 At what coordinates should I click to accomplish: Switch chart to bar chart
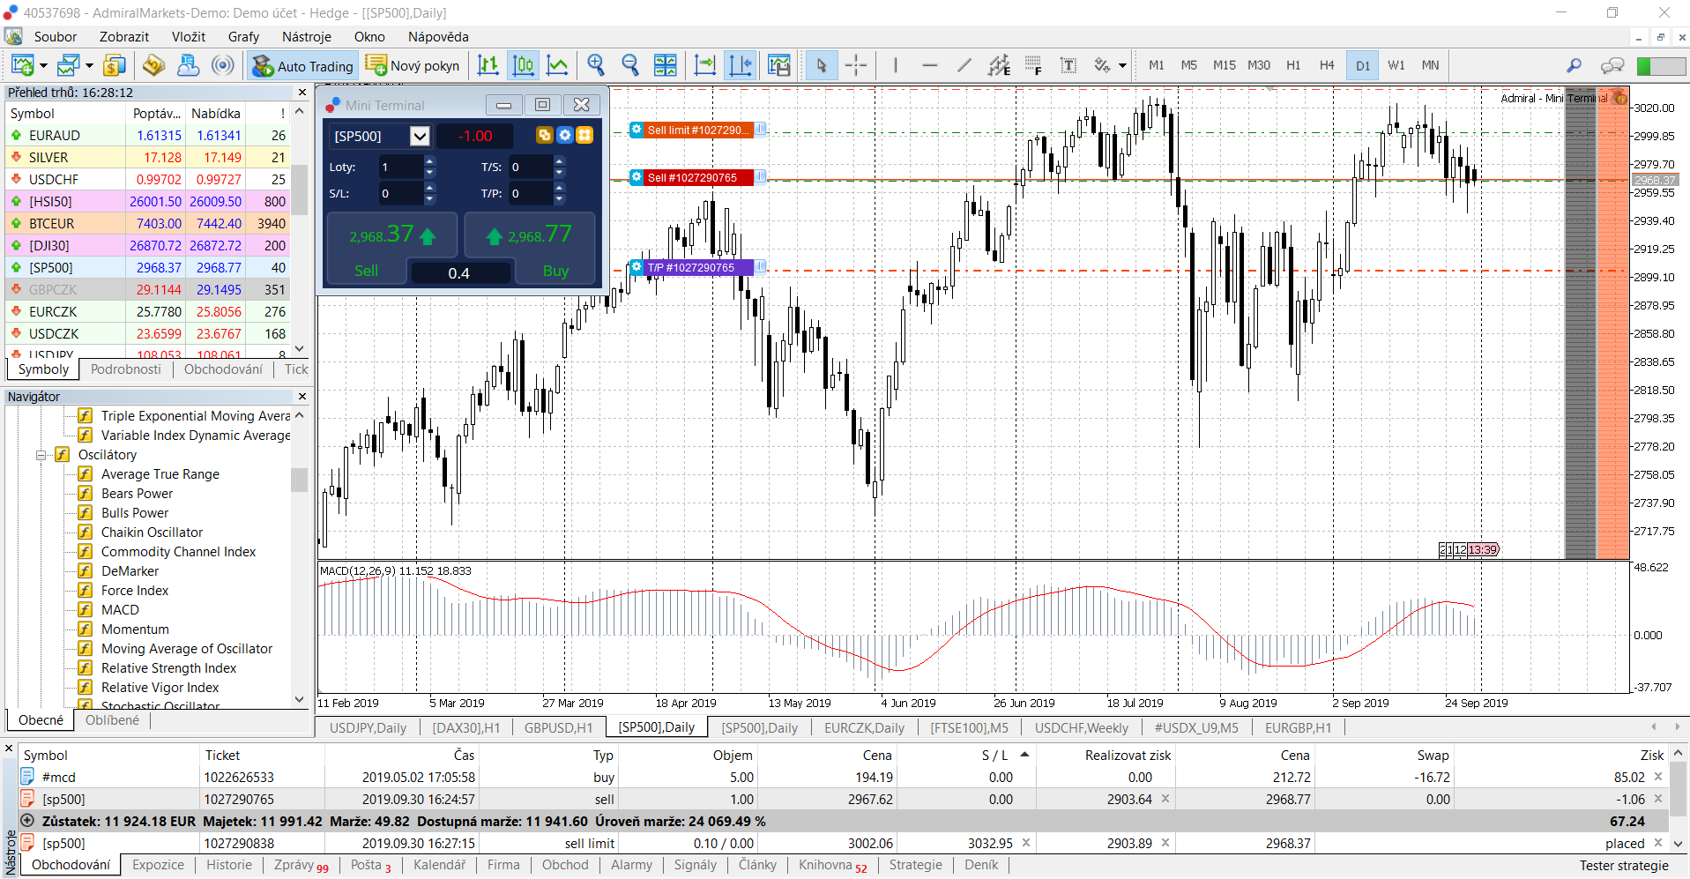click(x=488, y=65)
